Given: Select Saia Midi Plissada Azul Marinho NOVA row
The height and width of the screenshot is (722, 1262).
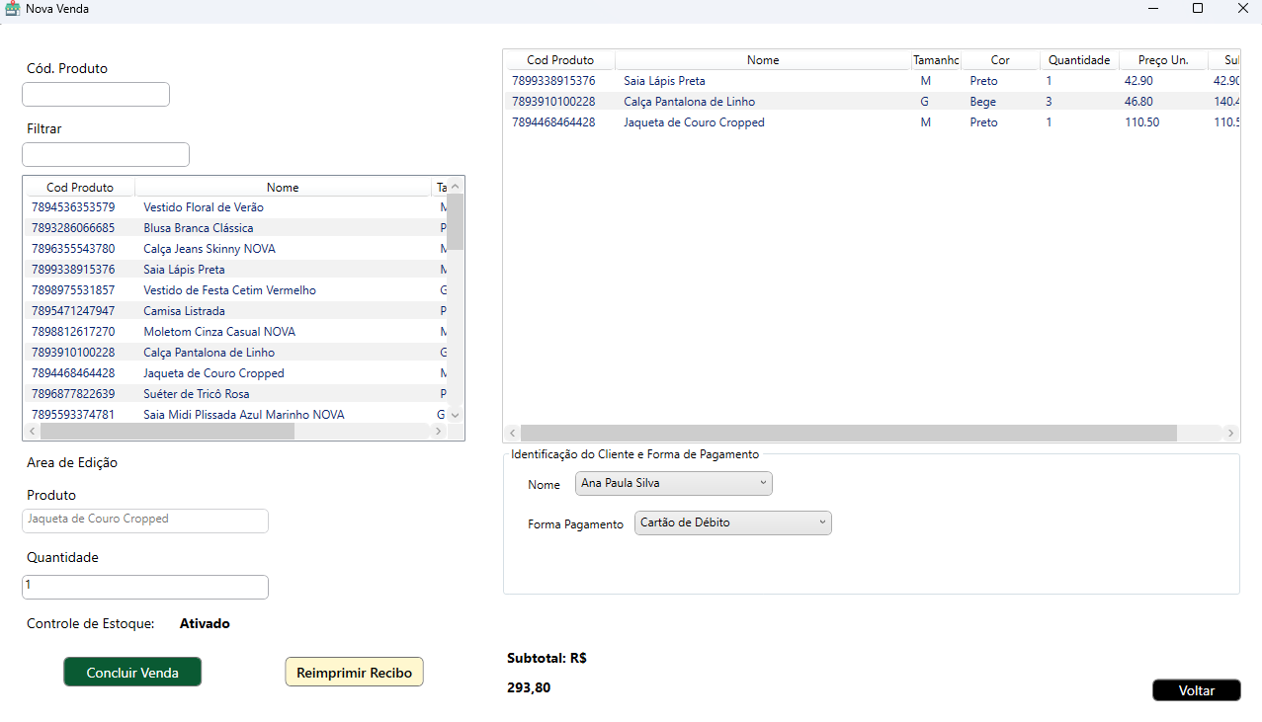Looking at the screenshot, I should pyautogui.click(x=235, y=415).
